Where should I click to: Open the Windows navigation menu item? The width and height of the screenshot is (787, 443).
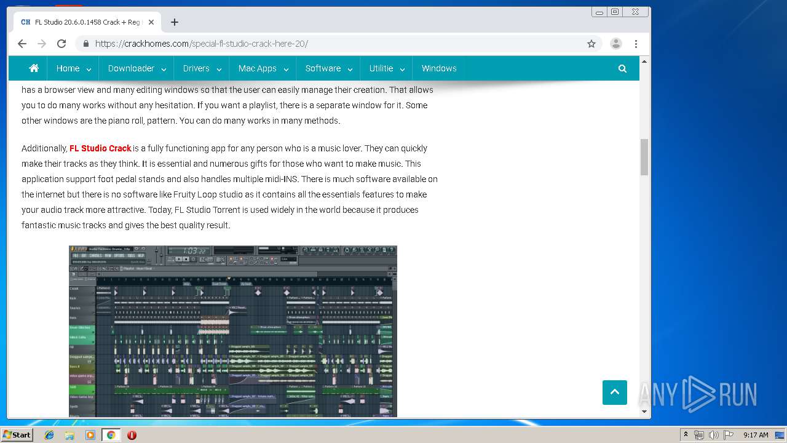click(x=439, y=68)
